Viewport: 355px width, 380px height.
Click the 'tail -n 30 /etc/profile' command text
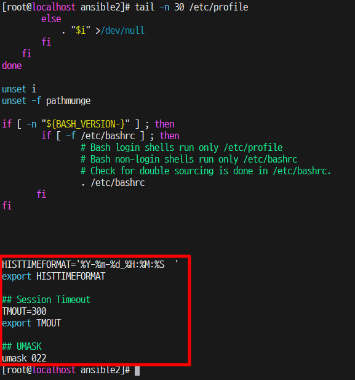[191, 7]
